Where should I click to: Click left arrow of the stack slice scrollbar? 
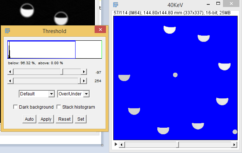pyautogui.click(x=122, y=145)
